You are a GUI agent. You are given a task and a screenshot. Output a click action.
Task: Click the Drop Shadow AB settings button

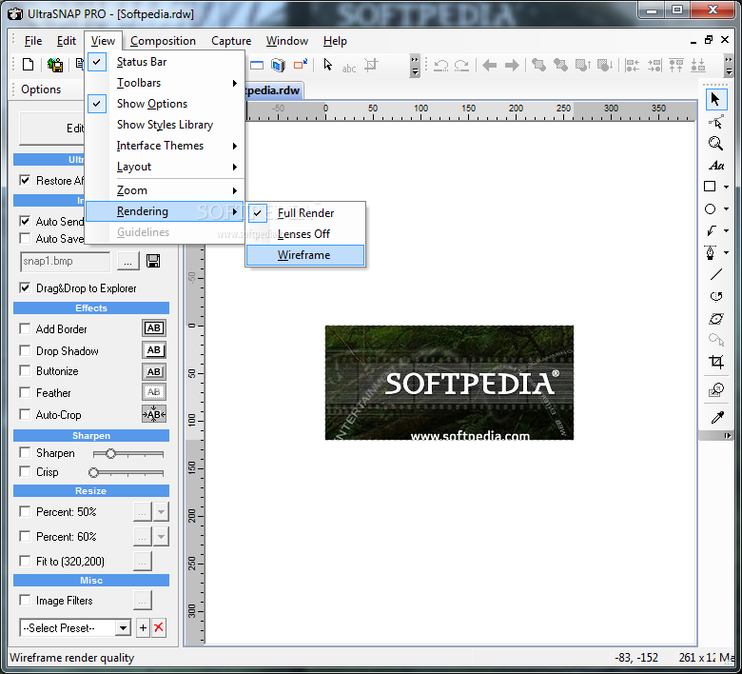[x=154, y=350]
